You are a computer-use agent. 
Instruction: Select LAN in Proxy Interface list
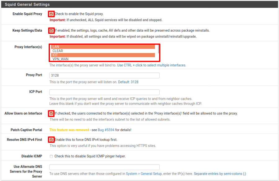pos(103,47)
